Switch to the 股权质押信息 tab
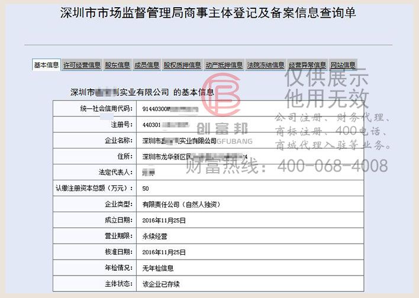Image resolution: width=419 pixels, height=298 pixels. (x=182, y=65)
